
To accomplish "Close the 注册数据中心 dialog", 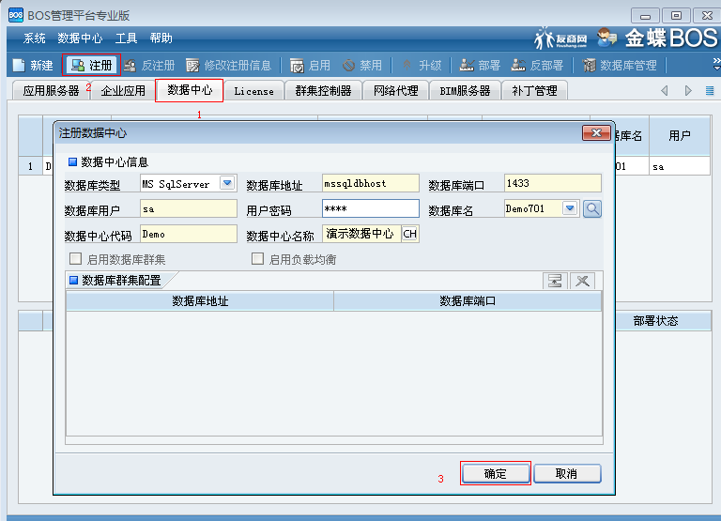I will point(596,133).
